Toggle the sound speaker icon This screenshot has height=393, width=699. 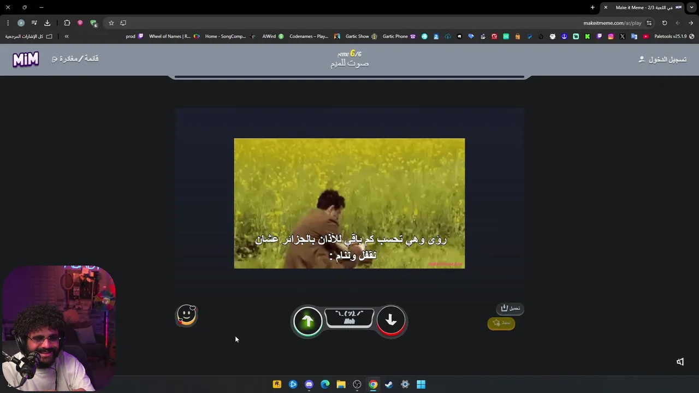click(680, 361)
